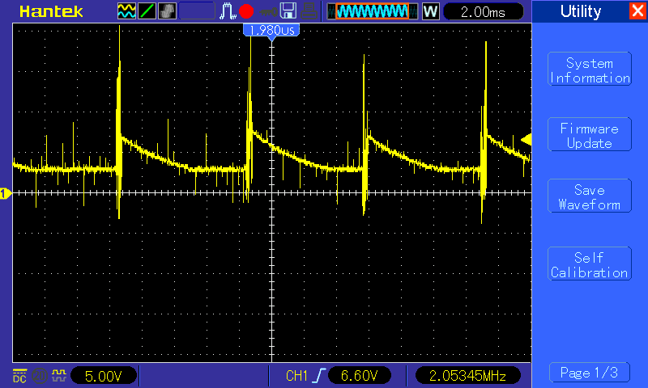Click the 1.980us trigger position marker
648x388 pixels.
click(x=271, y=31)
